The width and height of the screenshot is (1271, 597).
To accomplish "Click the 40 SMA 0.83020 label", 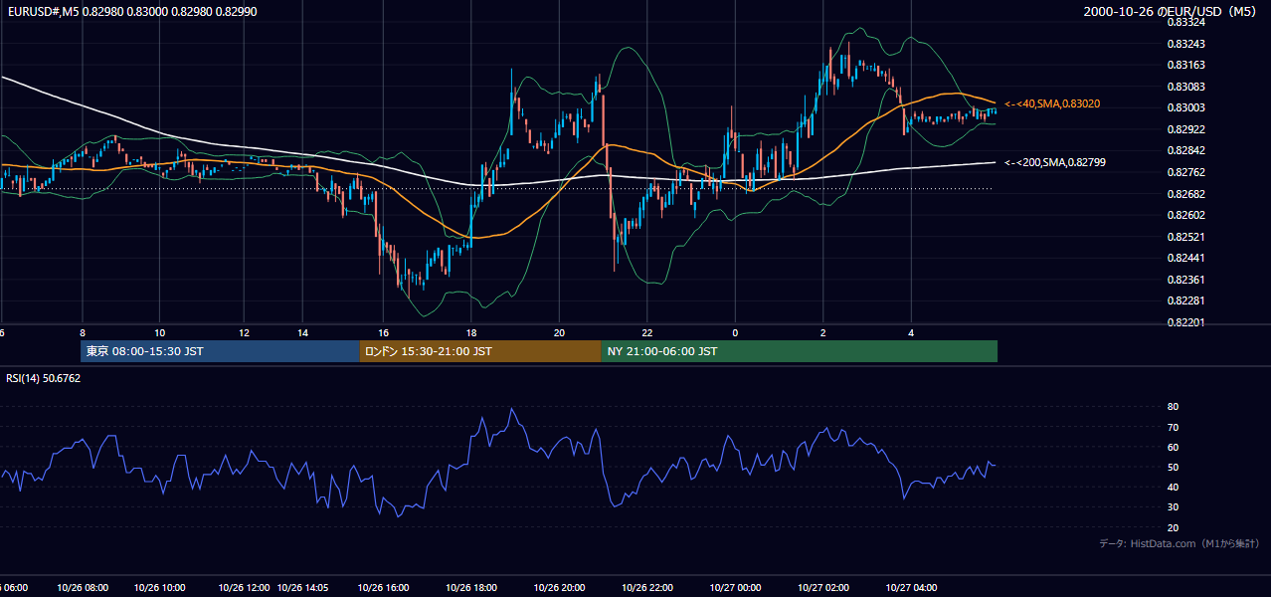I will coord(1052,103).
